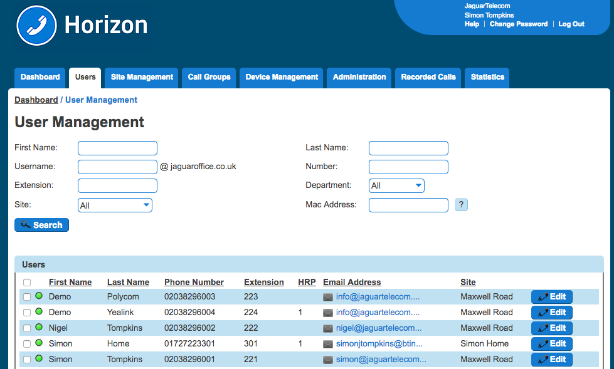This screenshot has width=614, height=369.
Task: Click green status dot for Demo Yealink
Action: tap(39, 312)
